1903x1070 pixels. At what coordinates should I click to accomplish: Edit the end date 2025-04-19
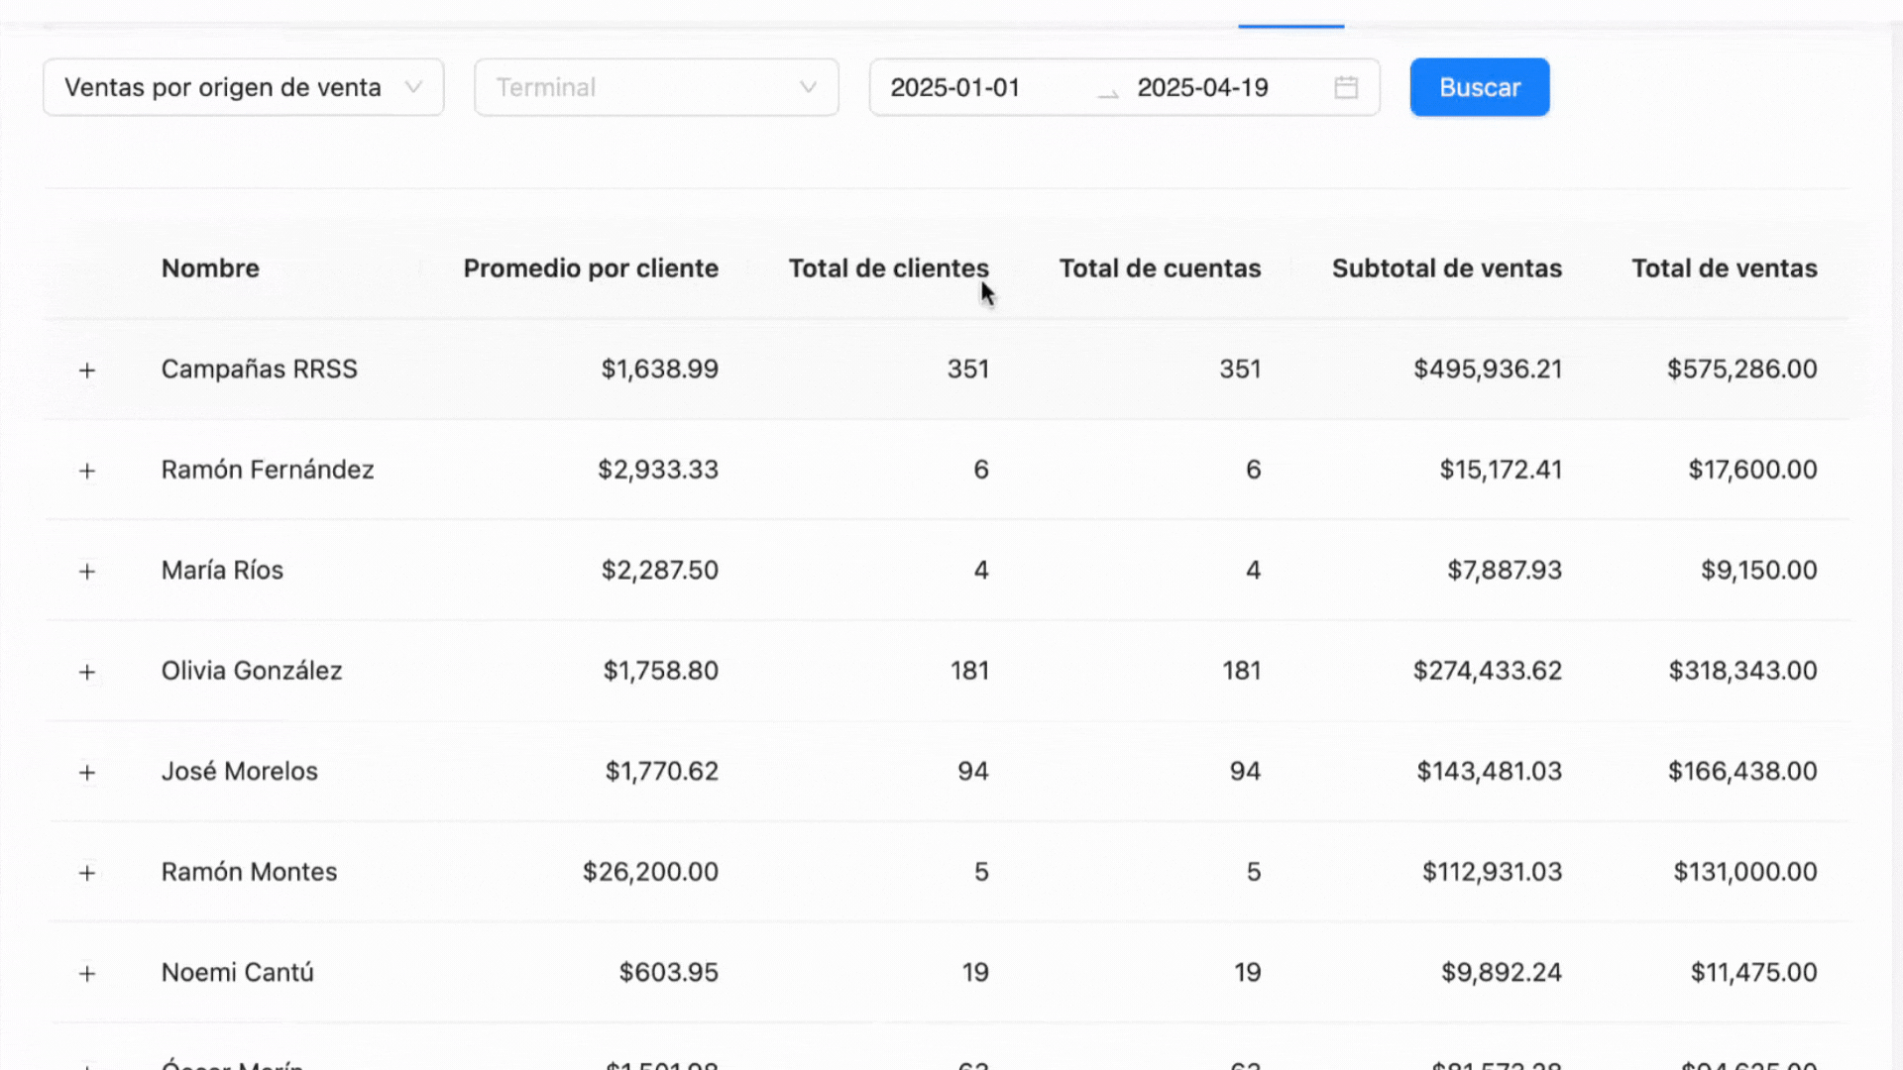[x=1202, y=87]
